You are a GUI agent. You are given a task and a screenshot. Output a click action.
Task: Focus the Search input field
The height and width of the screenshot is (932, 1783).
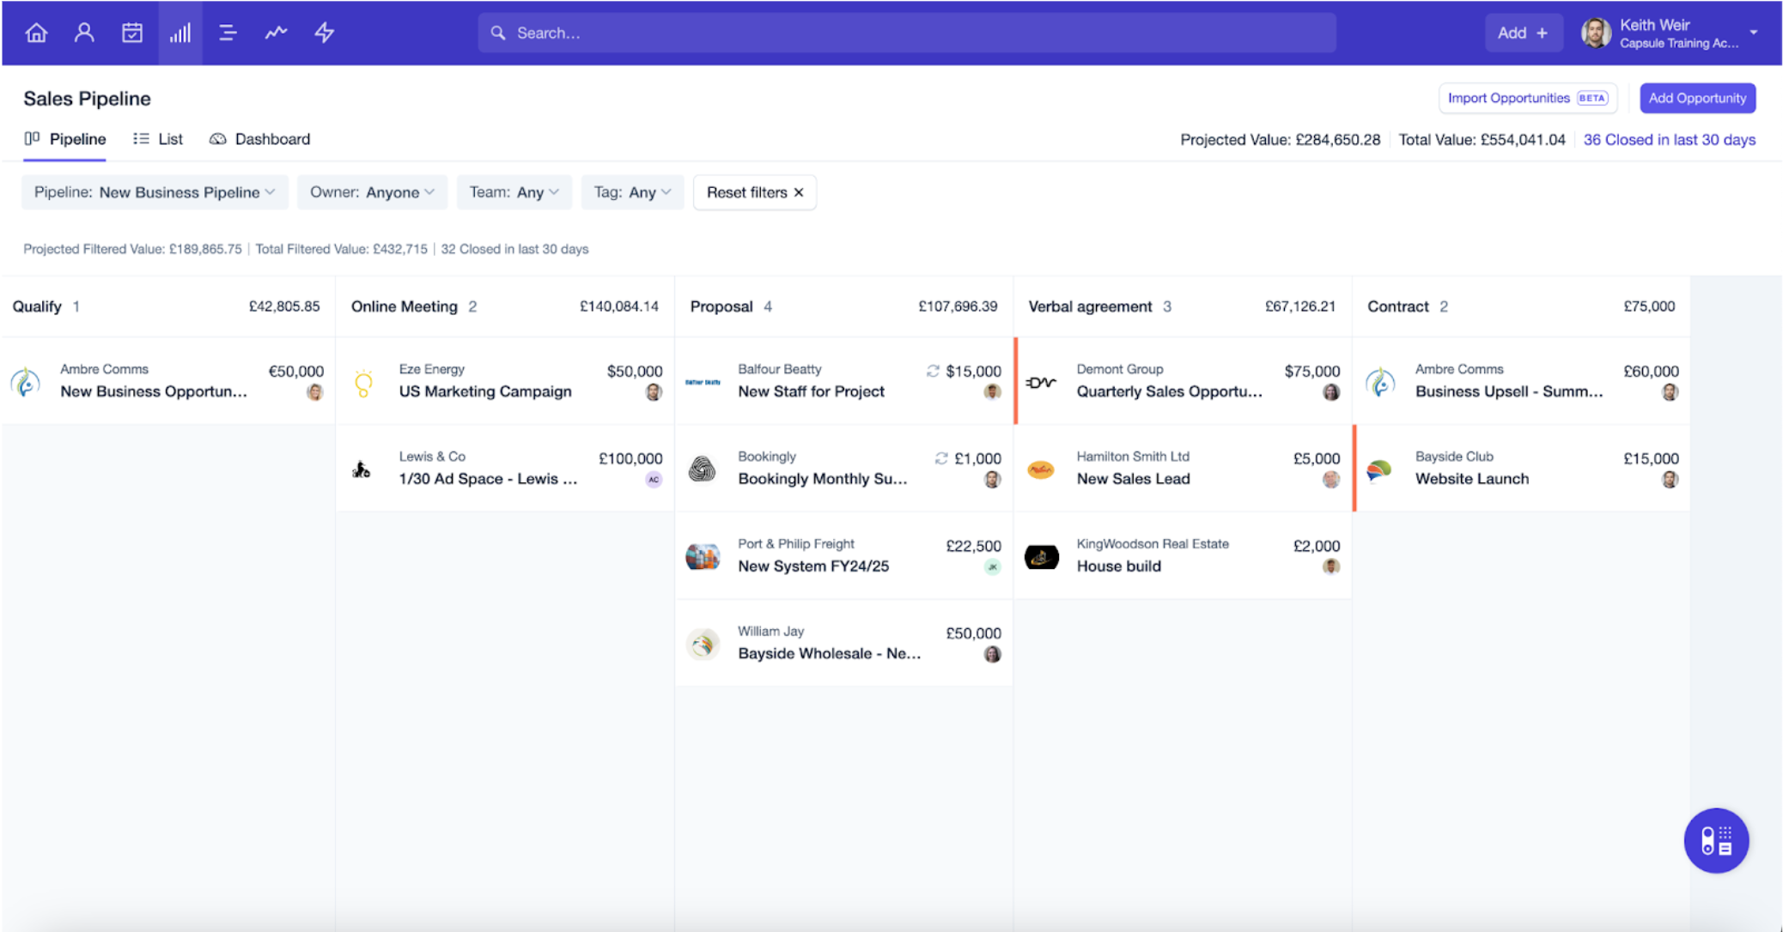point(907,33)
